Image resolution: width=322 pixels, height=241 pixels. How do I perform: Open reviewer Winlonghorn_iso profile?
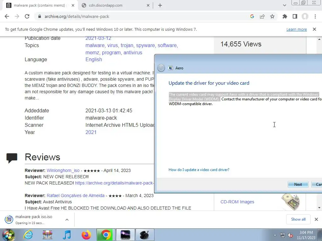[63, 170]
